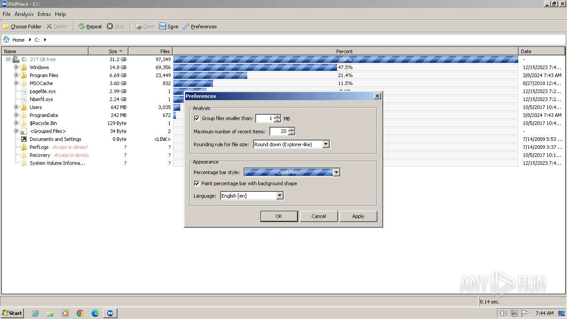Click the Stop toolbar icon
Image resolution: width=567 pixels, height=319 pixels.
coord(110,27)
